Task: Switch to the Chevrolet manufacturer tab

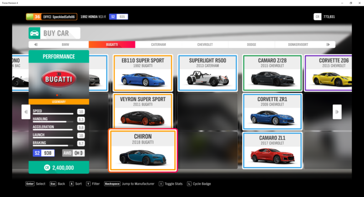Action: [204, 45]
